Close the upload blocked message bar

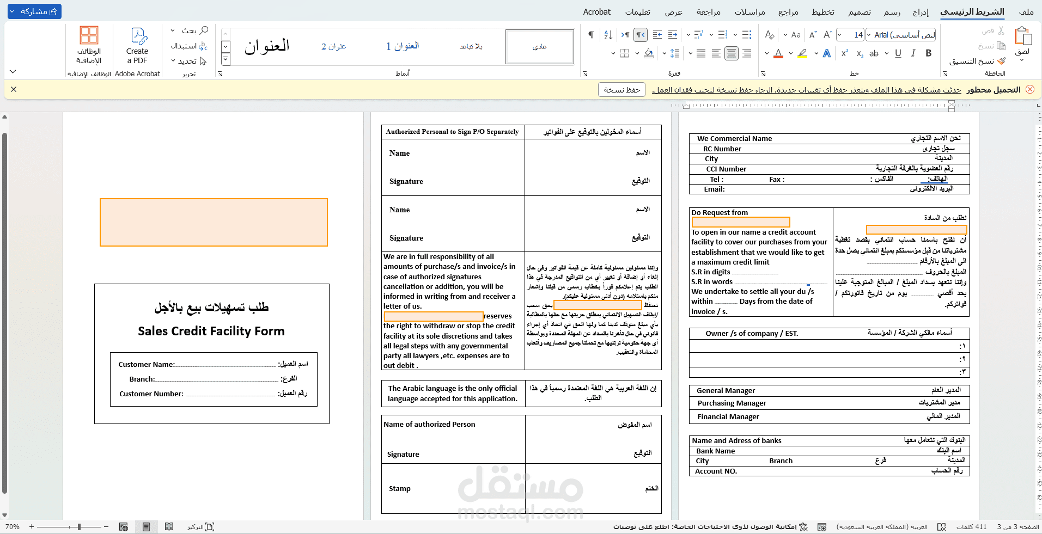click(x=14, y=89)
